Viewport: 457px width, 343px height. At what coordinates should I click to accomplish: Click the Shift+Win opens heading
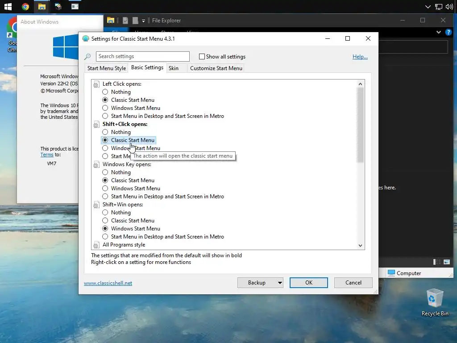[x=123, y=205]
